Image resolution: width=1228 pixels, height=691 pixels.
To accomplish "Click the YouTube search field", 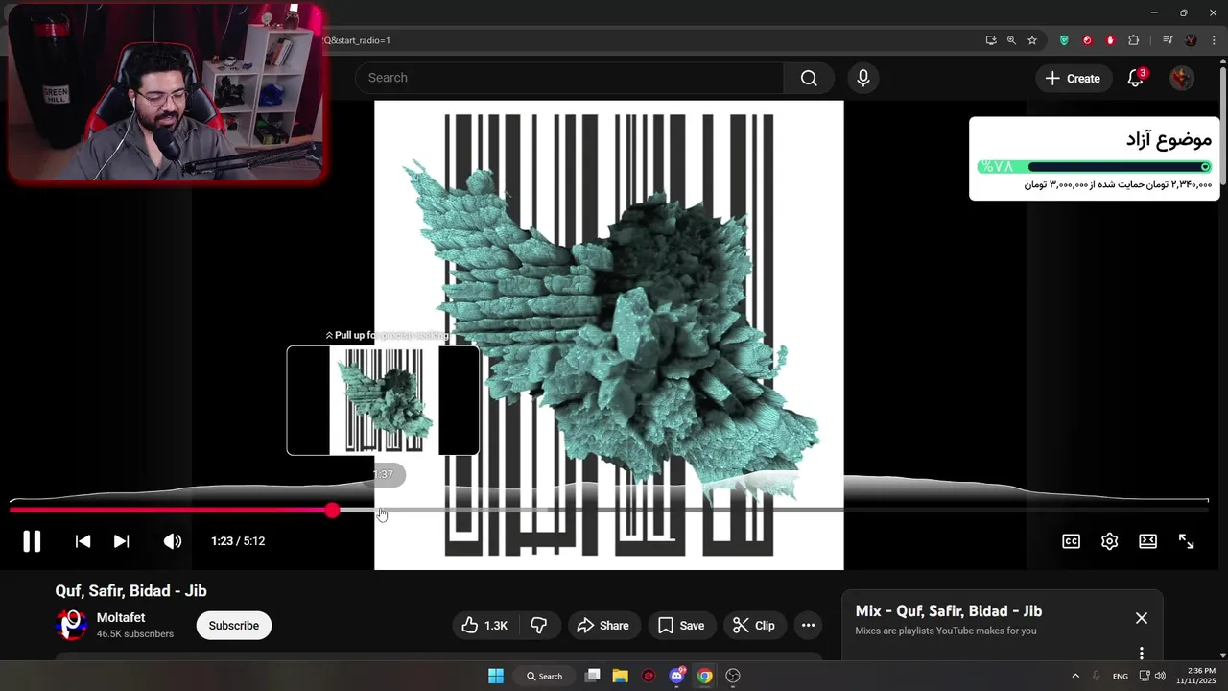I will (570, 78).
